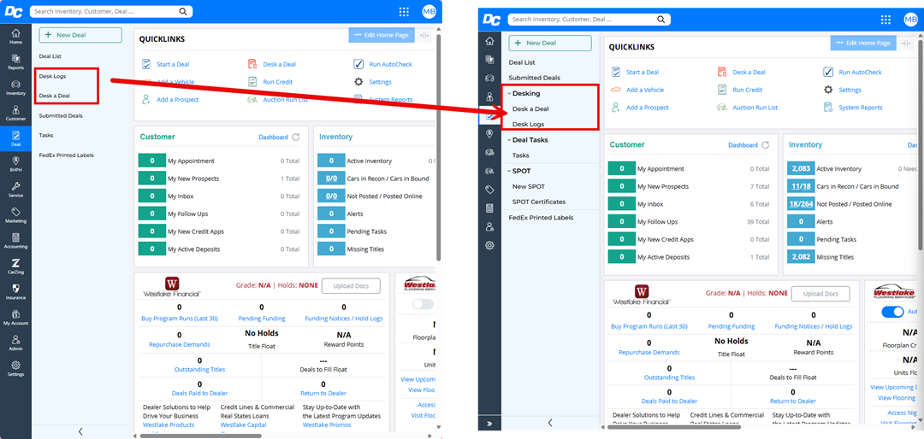Select SPOT Certificates menu item
This screenshot has width=924, height=439.
click(x=539, y=202)
